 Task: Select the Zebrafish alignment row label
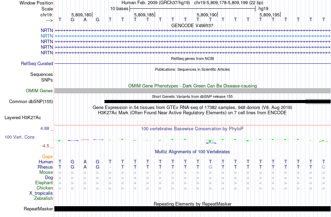click(44, 199)
